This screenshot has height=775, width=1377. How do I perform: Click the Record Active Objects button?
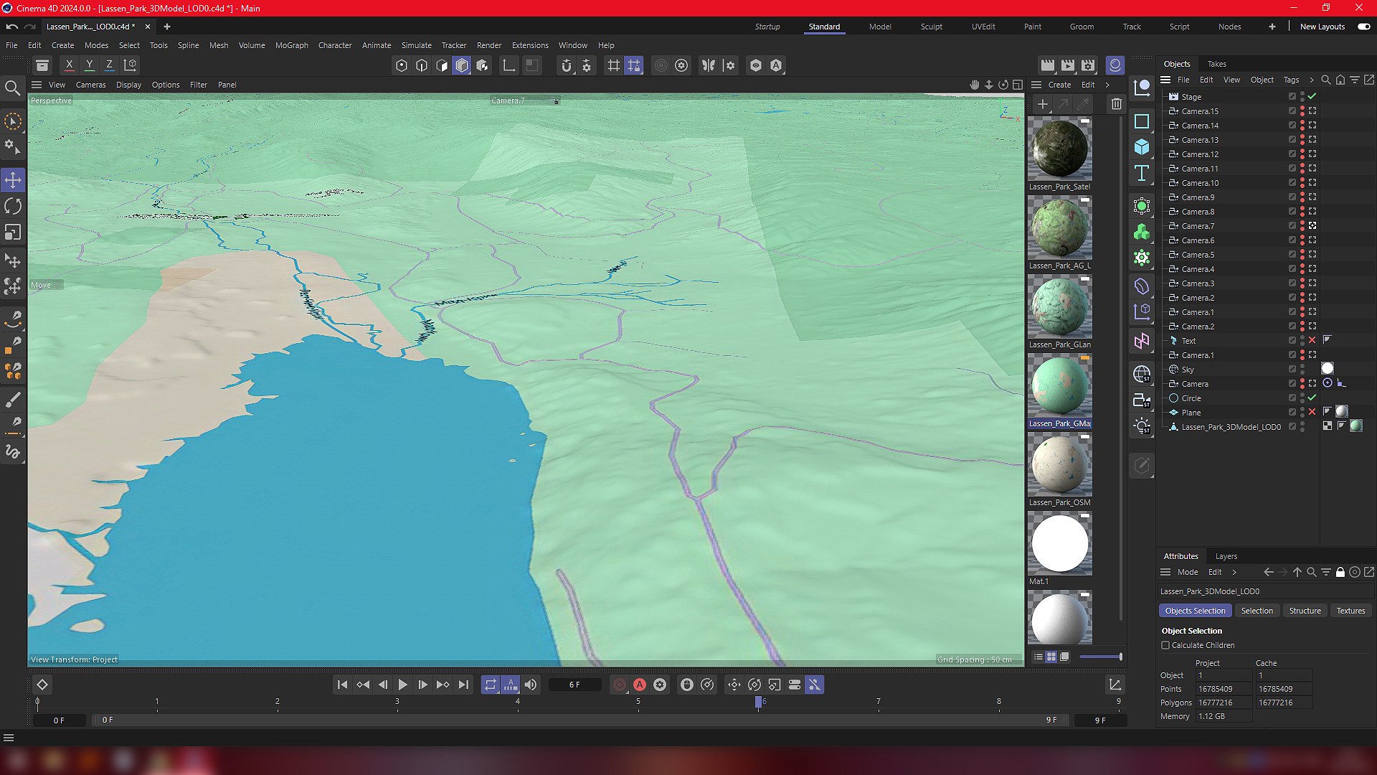(620, 685)
